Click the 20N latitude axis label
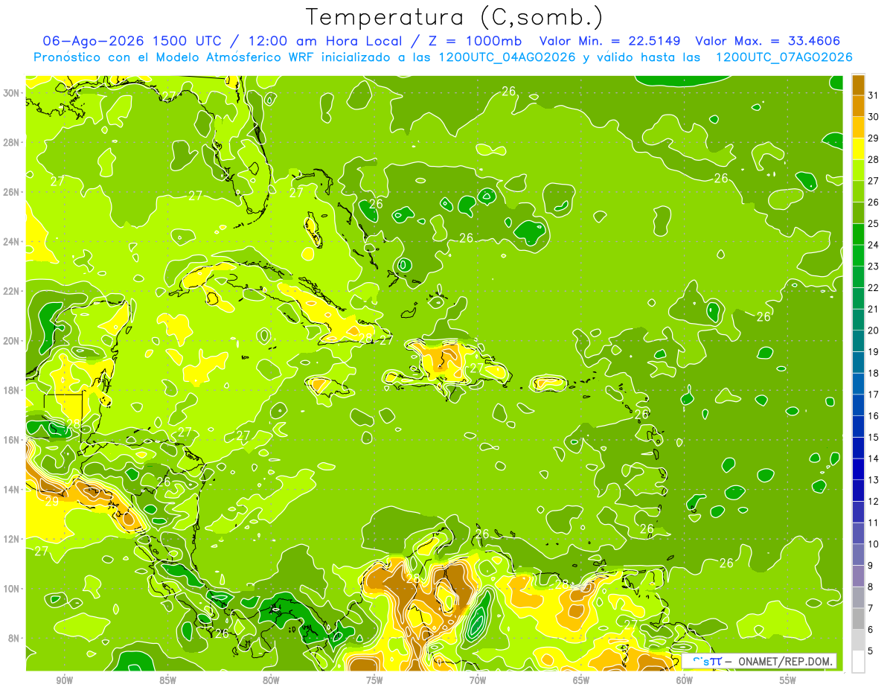 click(x=12, y=340)
